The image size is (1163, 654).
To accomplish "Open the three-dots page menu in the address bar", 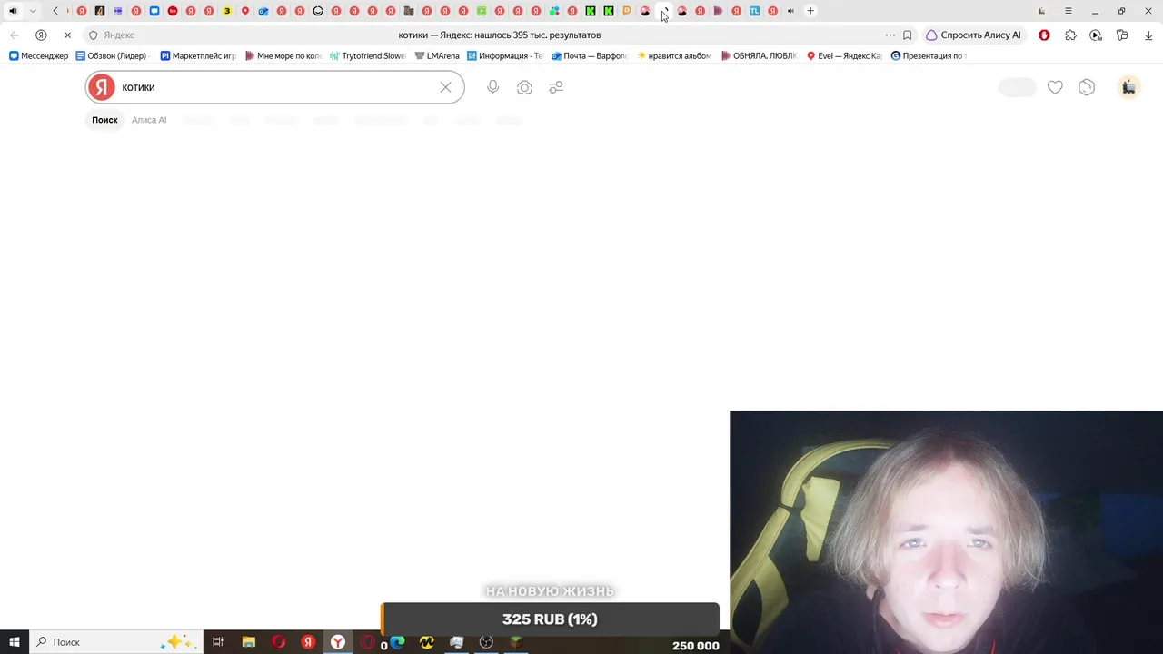I will click(890, 35).
